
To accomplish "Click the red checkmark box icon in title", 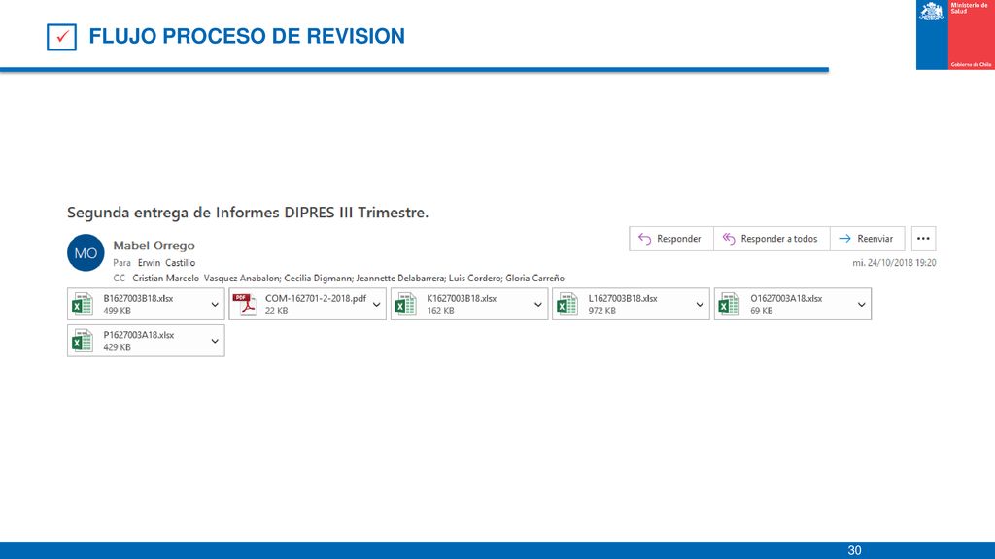I will 61,37.
